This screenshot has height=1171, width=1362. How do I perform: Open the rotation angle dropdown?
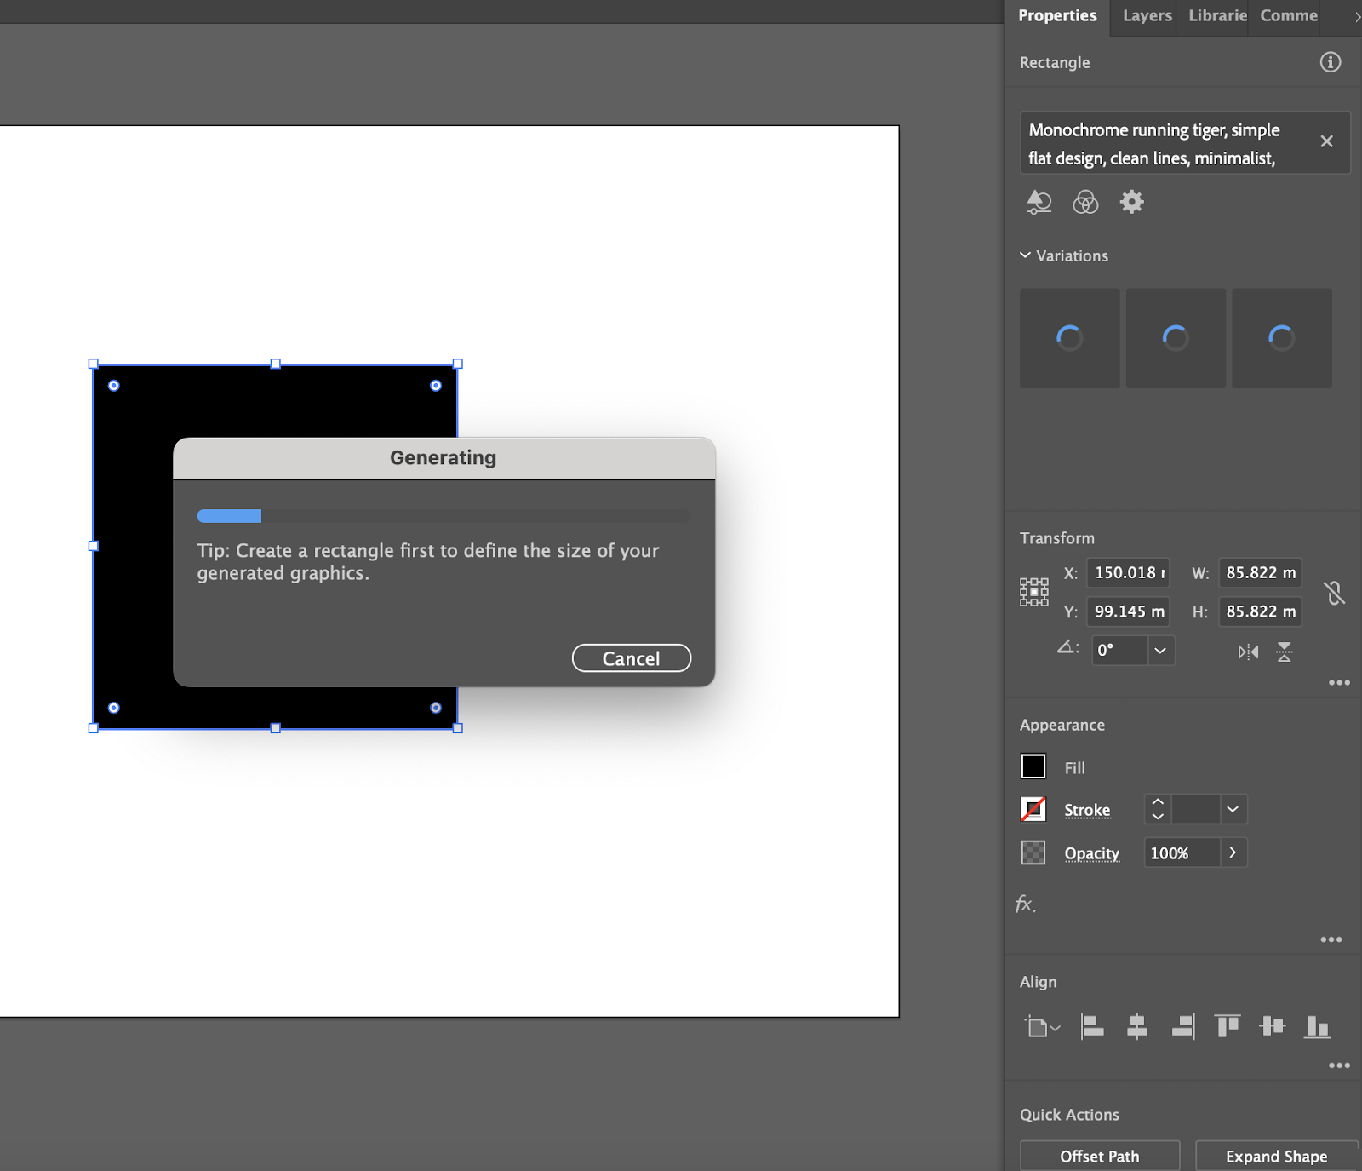click(x=1160, y=651)
